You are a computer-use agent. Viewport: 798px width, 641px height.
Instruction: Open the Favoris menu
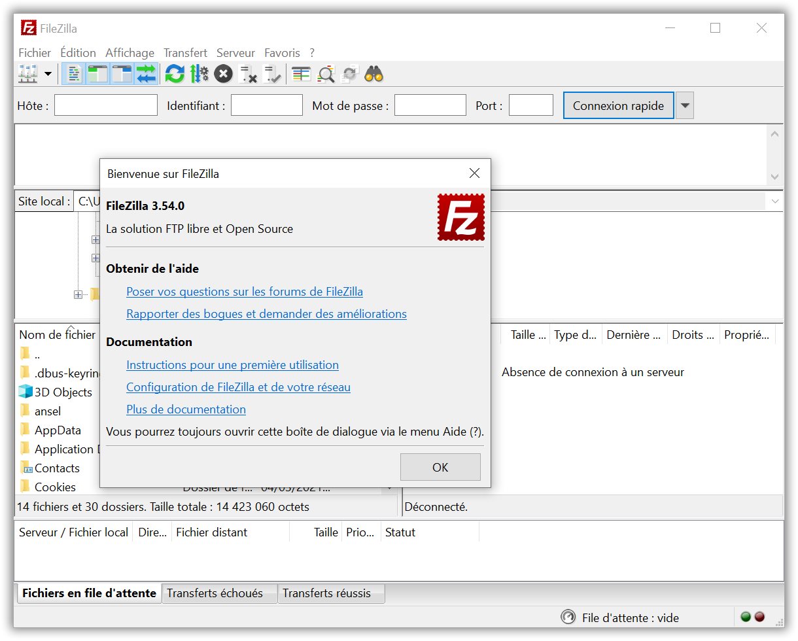[282, 53]
